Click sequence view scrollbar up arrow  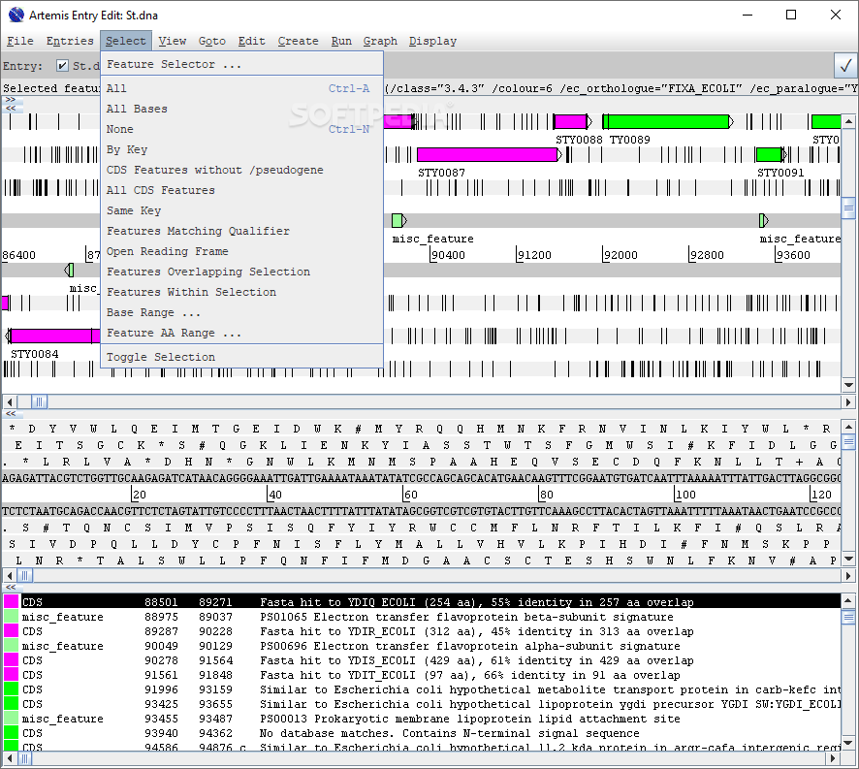click(848, 427)
